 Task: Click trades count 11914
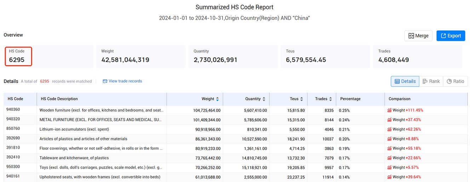point(328,177)
